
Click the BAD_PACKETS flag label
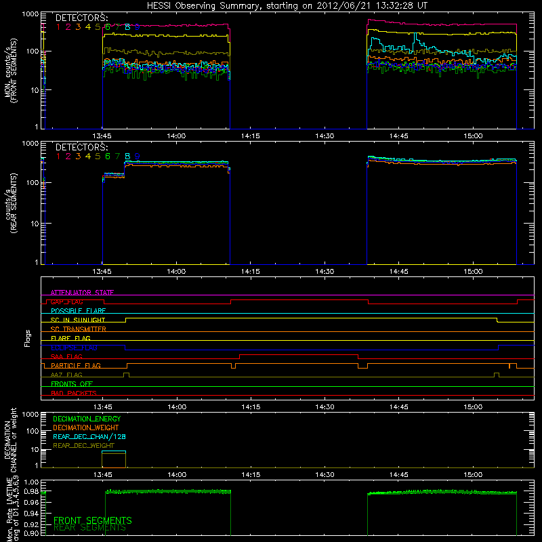click(74, 393)
